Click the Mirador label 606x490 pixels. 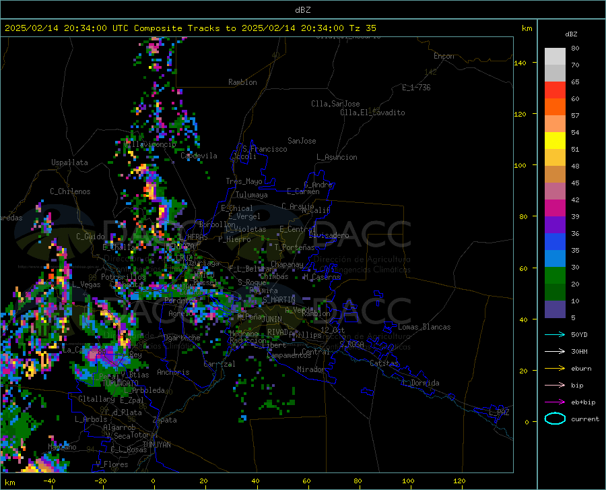pos(310,369)
